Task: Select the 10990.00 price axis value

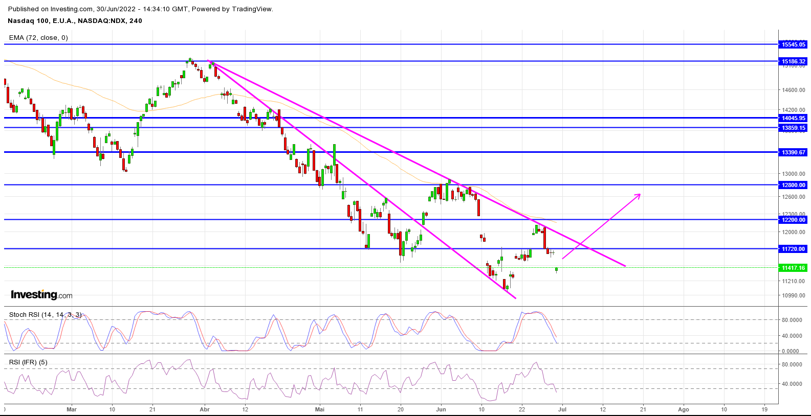Action: (x=794, y=295)
